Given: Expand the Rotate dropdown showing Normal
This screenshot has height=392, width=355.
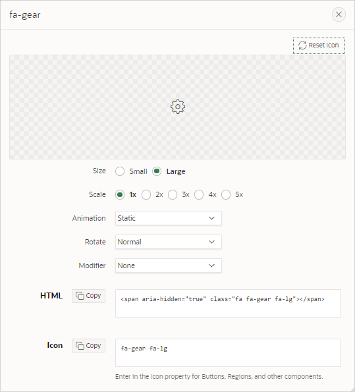Looking at the screenshot, I should pyautogui.click(x=169, y=242).
